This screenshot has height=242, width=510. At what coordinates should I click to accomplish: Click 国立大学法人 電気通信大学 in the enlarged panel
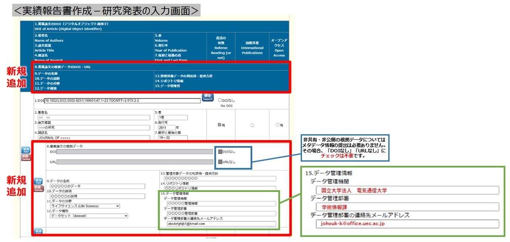[354, 190]
